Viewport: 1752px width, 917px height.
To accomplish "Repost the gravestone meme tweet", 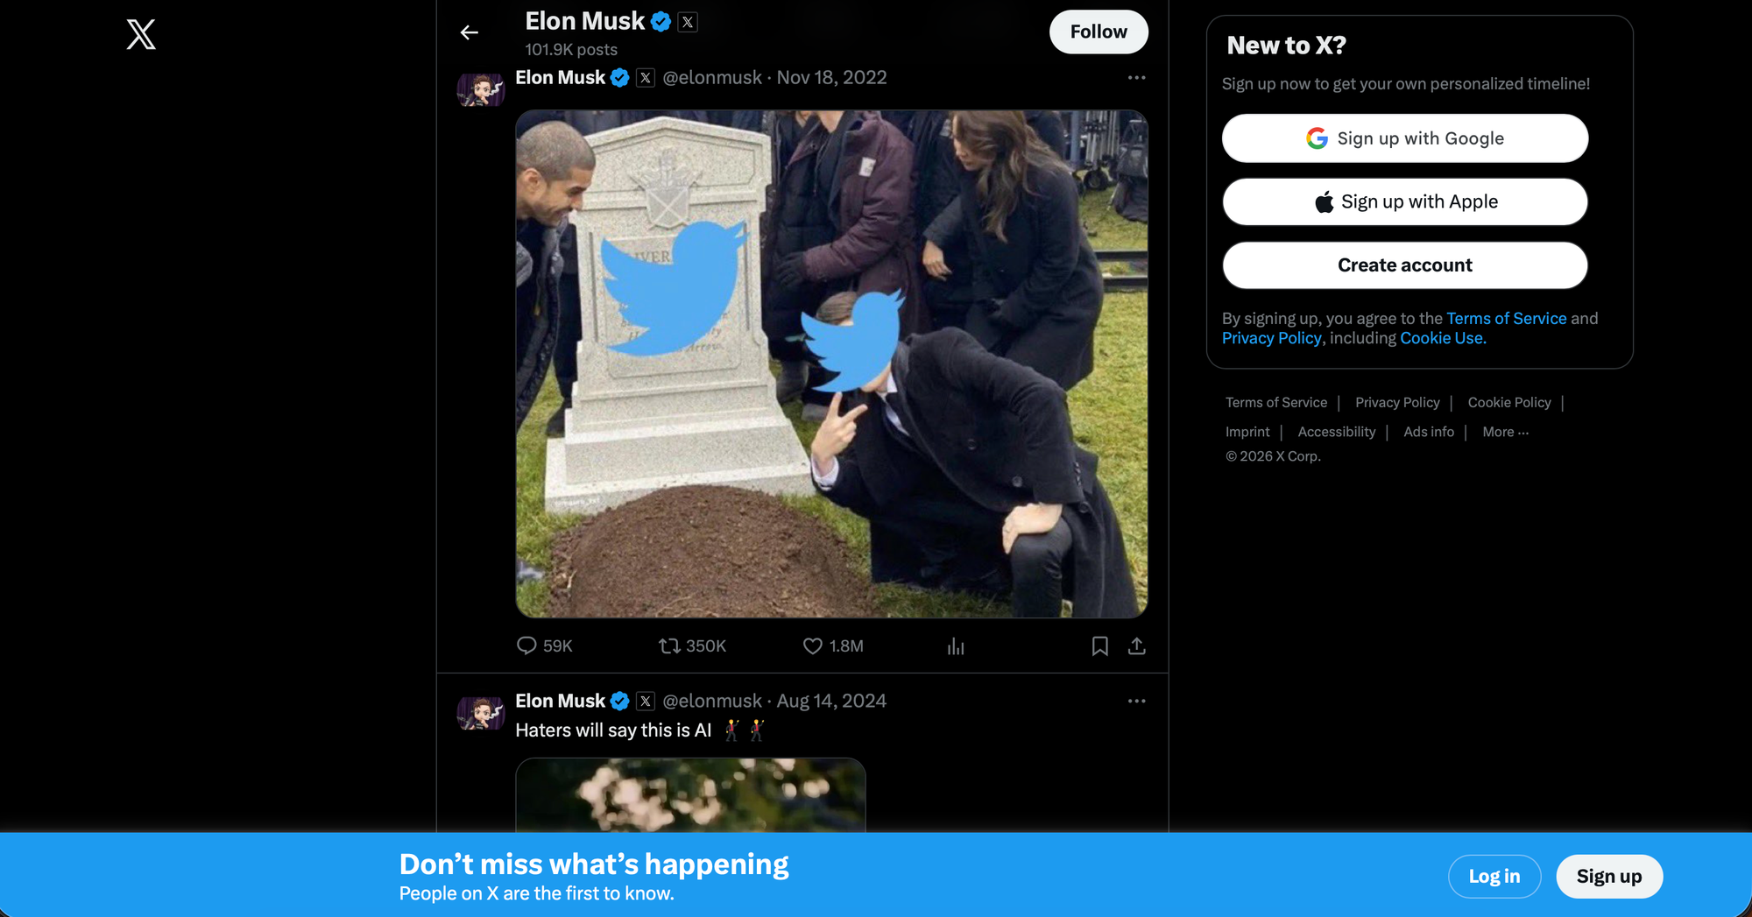I will pyautogui.click(x=668, y=645).
